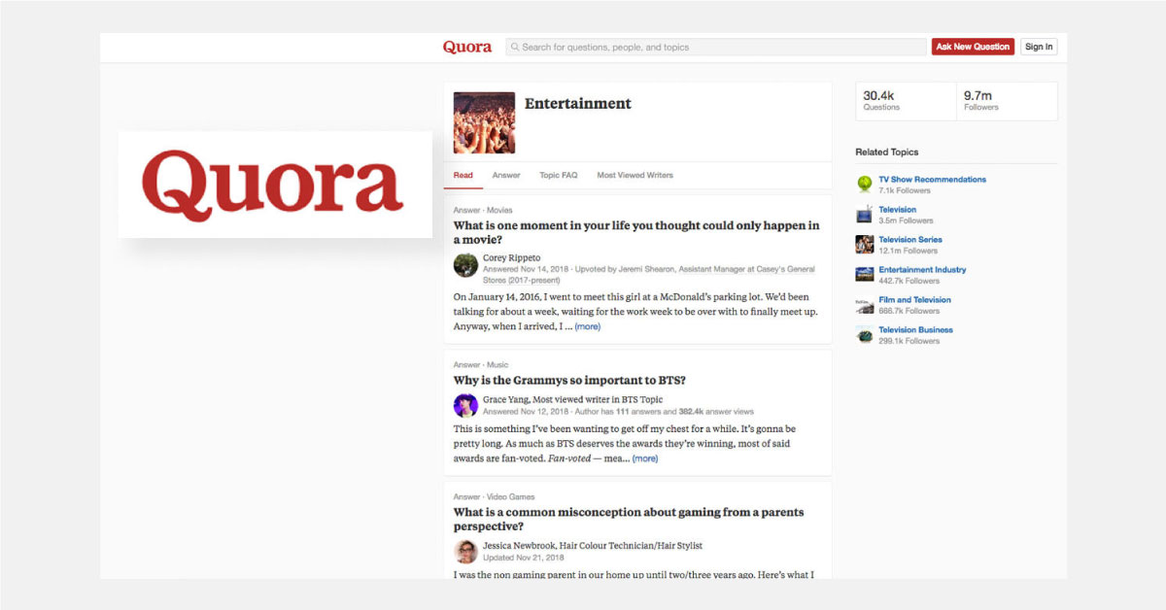Click the Related Topics heading
1166x610 pixels.
pyautogui.click(x=886, y=152)
